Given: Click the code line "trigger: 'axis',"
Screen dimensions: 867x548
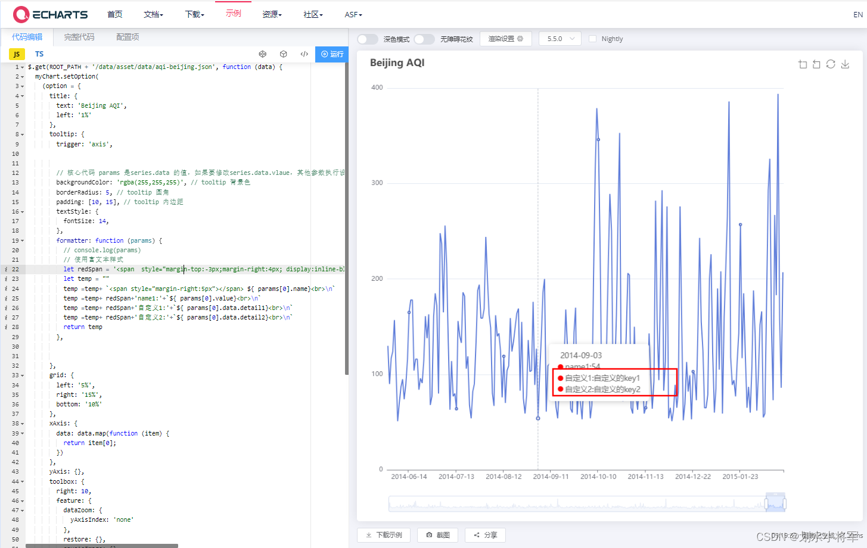Looking at the screenshot, I should 85,144.
